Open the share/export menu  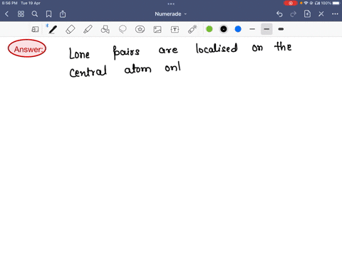click(63, 14)
